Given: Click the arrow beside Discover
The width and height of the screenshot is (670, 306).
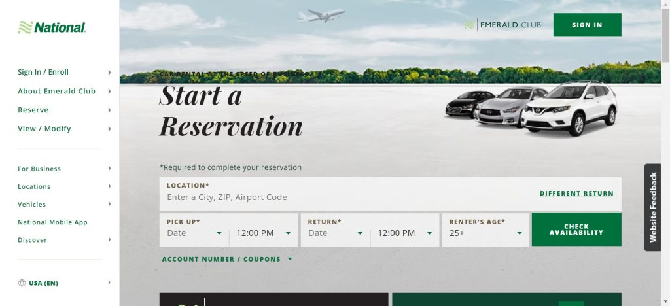Looking at the screenshot, I should (109, 240).
